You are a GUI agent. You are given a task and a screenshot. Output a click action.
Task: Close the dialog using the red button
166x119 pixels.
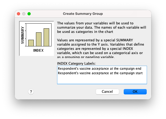tap(19, 14)
